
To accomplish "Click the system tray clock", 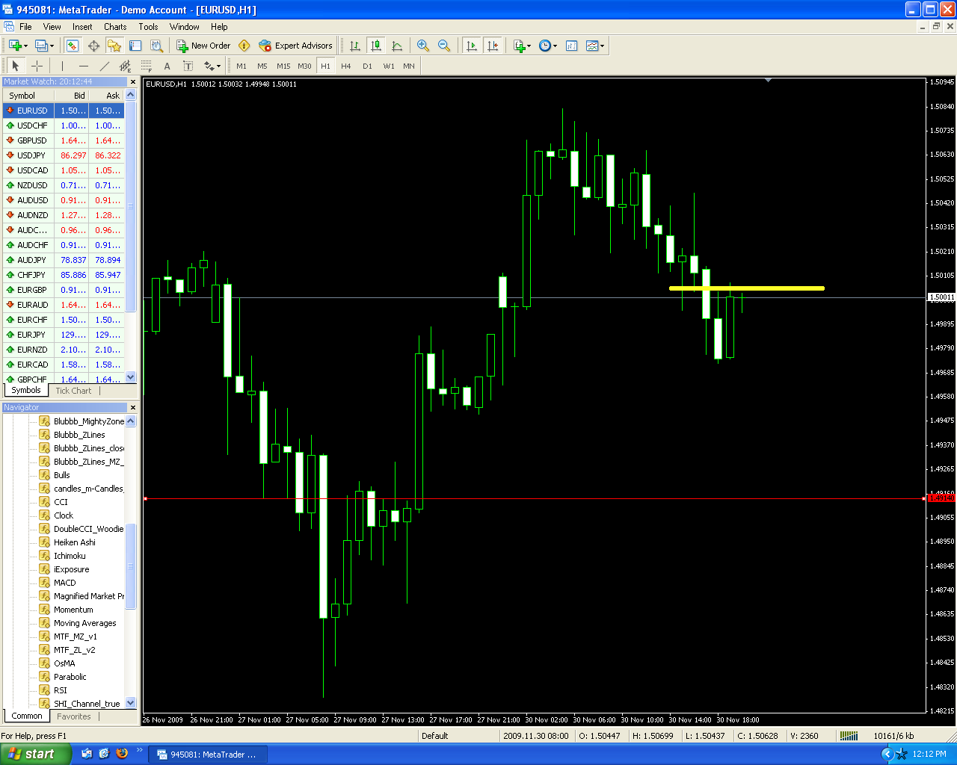I will tap(929, 755).
